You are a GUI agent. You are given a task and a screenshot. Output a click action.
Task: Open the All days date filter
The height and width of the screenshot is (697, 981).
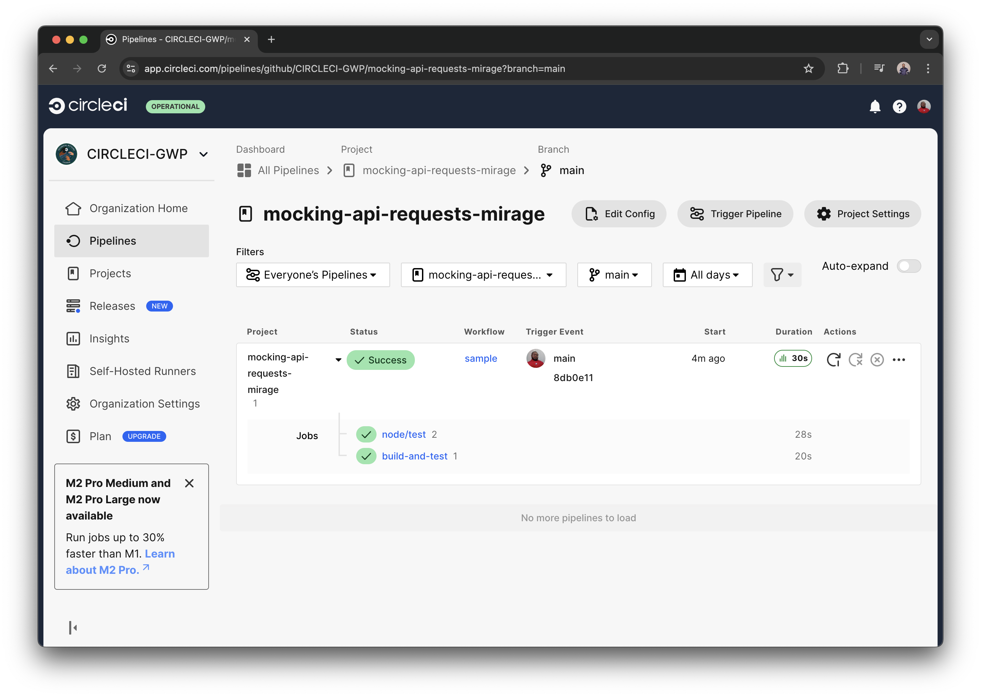click(707, 275)
